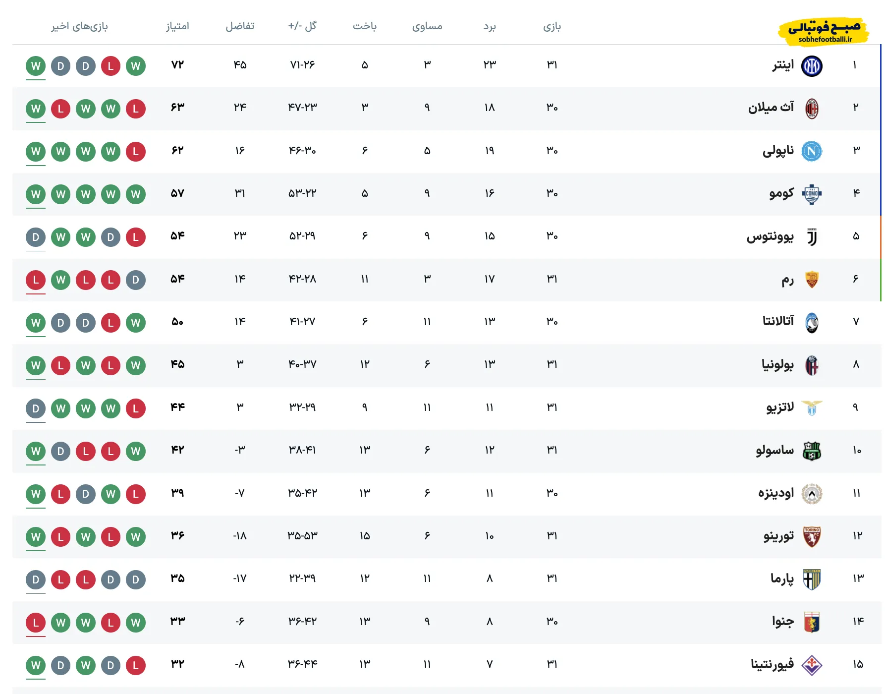The width and height of the screenshot is (885, 694).
Task: Click Inter's points value ۷۲
Action: click(177, 65)
